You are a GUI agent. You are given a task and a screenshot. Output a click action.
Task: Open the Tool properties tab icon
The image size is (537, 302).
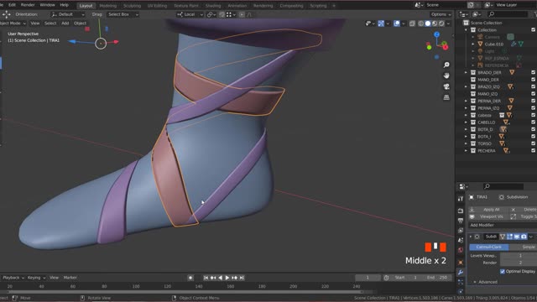461,199
